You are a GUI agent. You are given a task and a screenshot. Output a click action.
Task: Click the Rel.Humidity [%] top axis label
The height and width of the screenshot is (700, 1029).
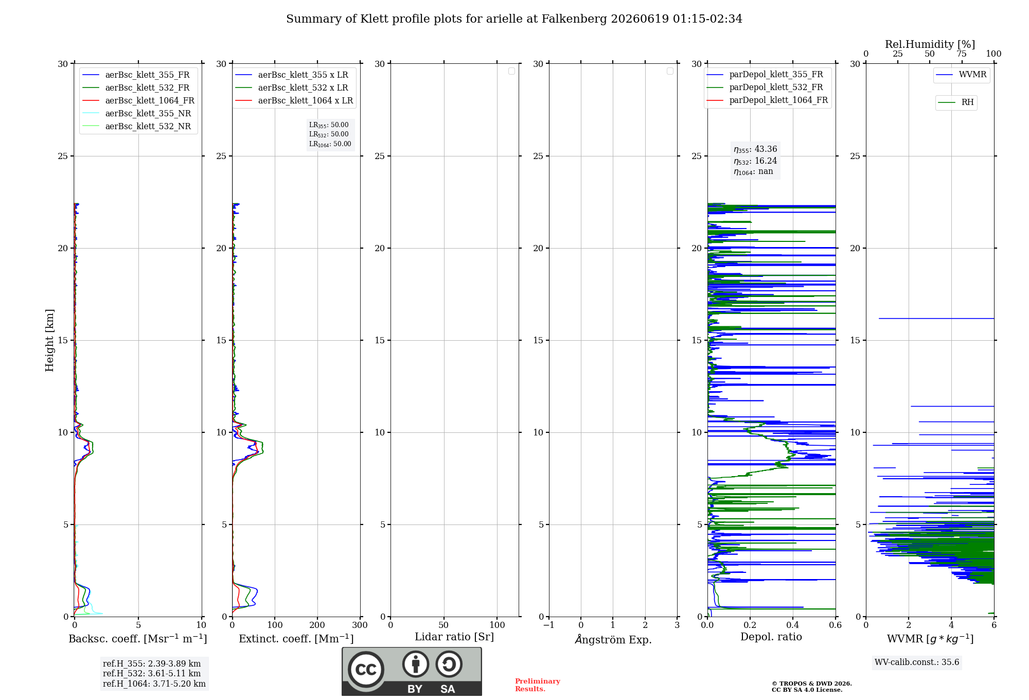[x=930, y=44]
